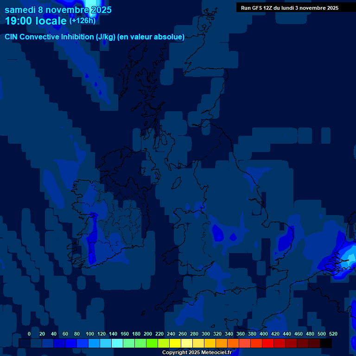The image size is (356, 356).
Task: Click the Run GFS 12Z header label
Action: (x=289, y=8)
